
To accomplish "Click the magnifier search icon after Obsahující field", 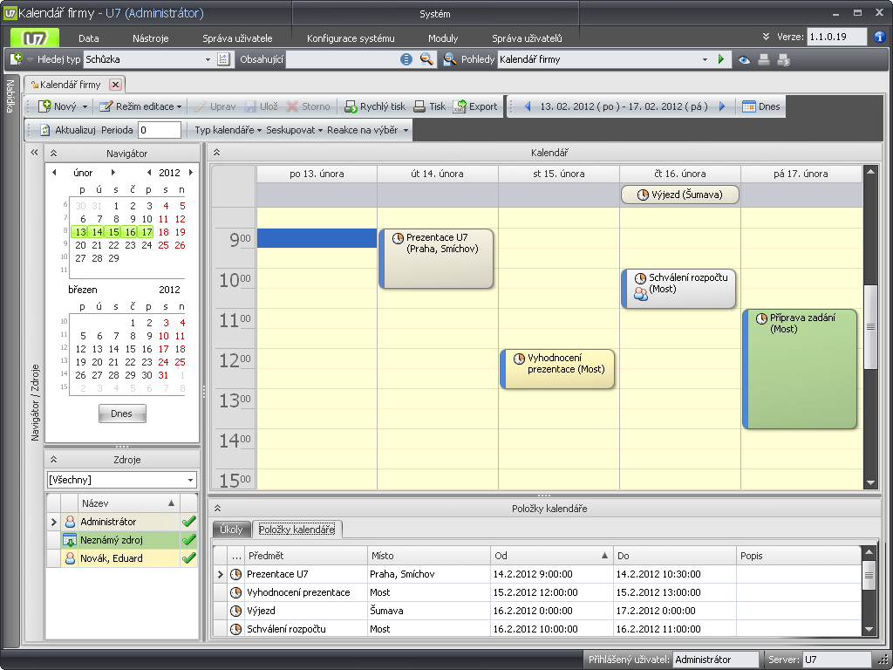I will tap(426, 59).
